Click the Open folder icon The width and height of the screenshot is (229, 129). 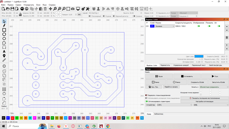click(8, 9)
